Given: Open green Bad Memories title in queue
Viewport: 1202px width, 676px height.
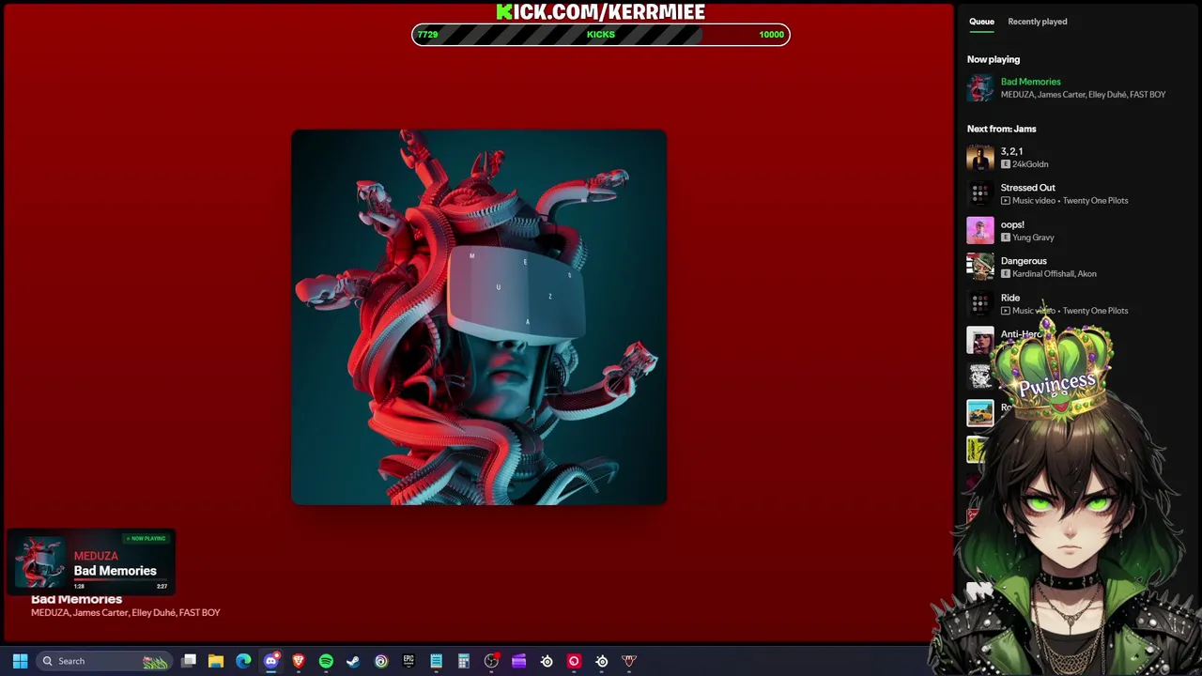Looking at the screenshot, I should 1030,82.
